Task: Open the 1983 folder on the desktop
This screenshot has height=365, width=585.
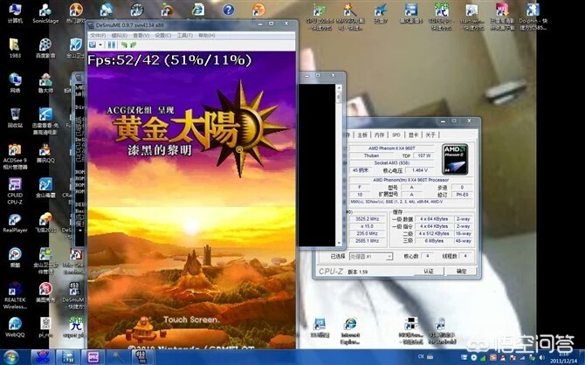Action: pyautogui.click(x=15, y=48)
